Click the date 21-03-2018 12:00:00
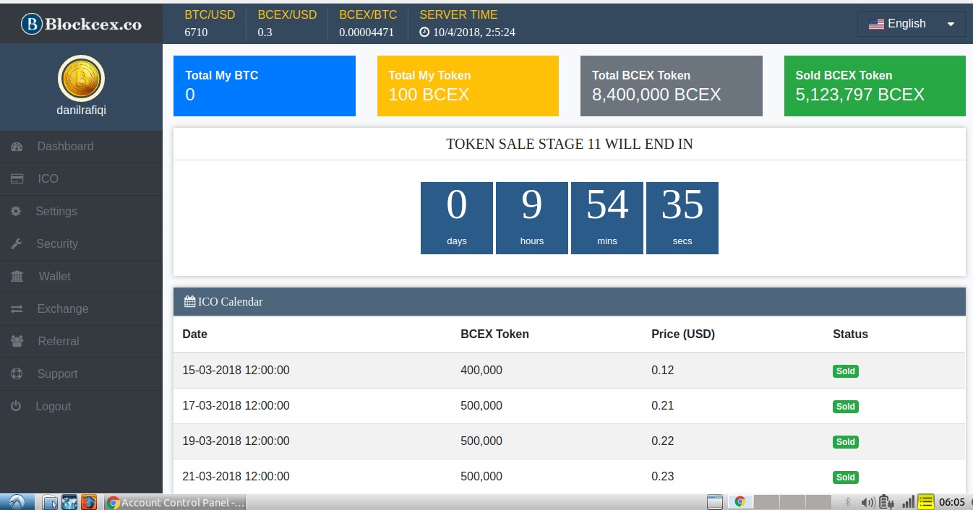 point(236,477)
